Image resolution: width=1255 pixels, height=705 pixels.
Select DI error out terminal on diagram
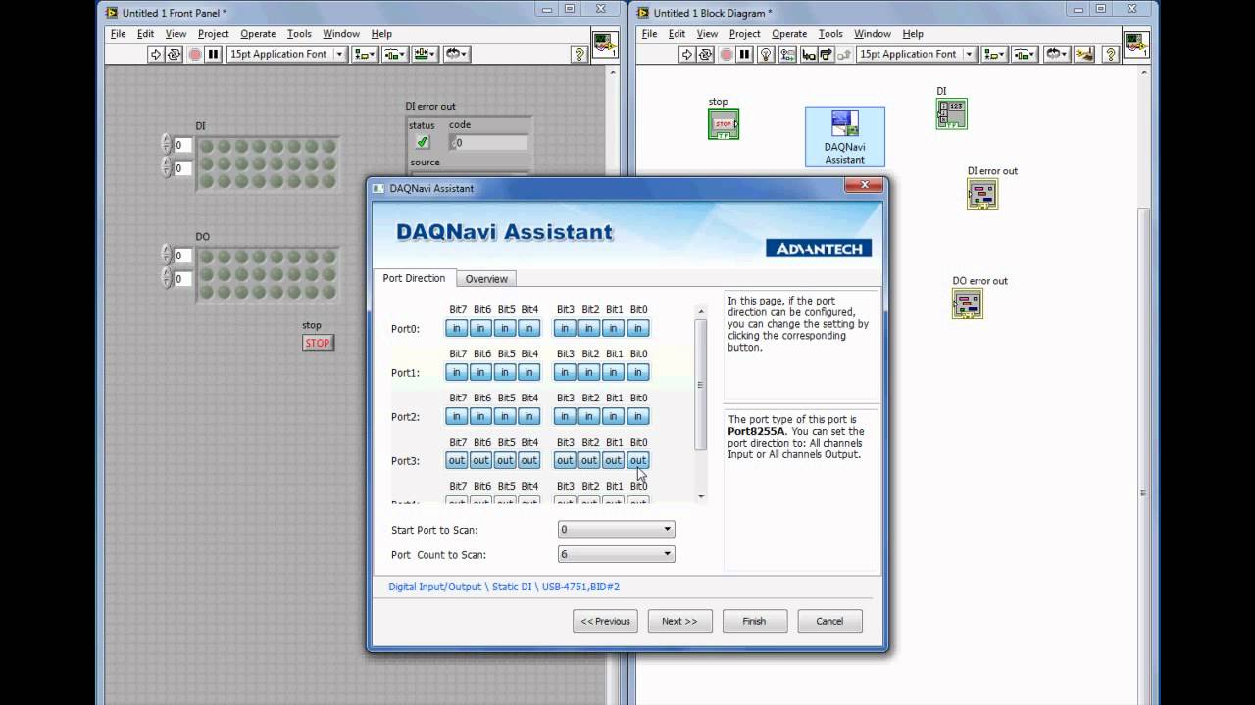(982, 193)
